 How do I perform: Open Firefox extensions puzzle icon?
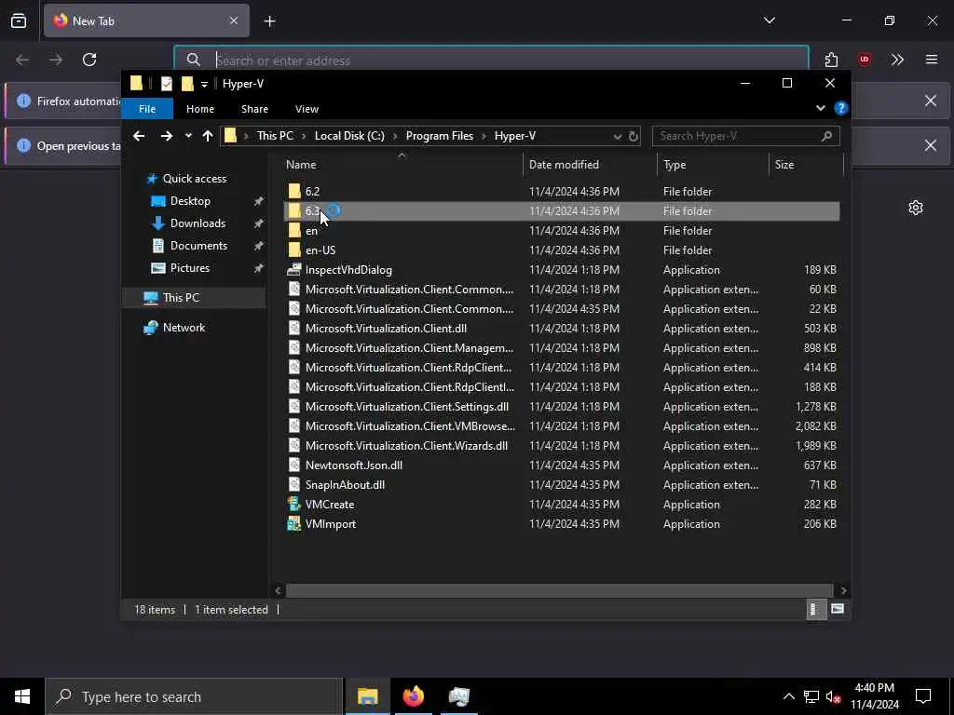pos(831,60)
